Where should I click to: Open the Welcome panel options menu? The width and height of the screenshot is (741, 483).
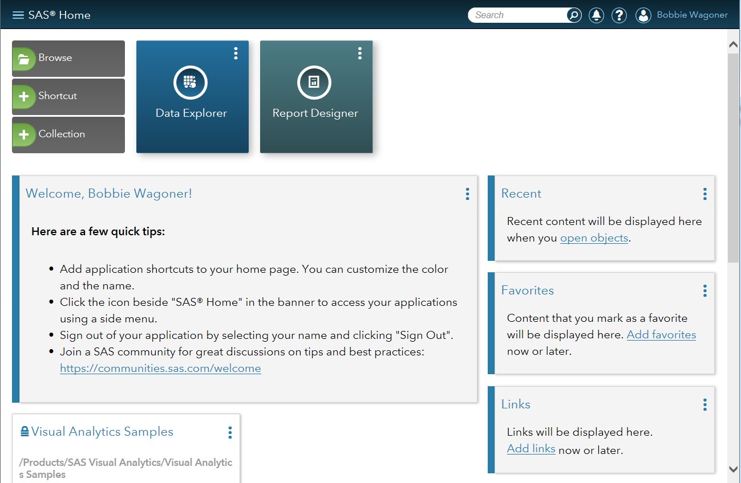[467, 194]
